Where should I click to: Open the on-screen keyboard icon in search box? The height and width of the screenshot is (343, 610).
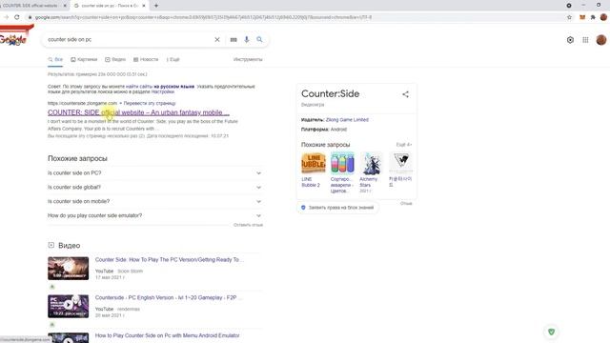tap(234, 40)
